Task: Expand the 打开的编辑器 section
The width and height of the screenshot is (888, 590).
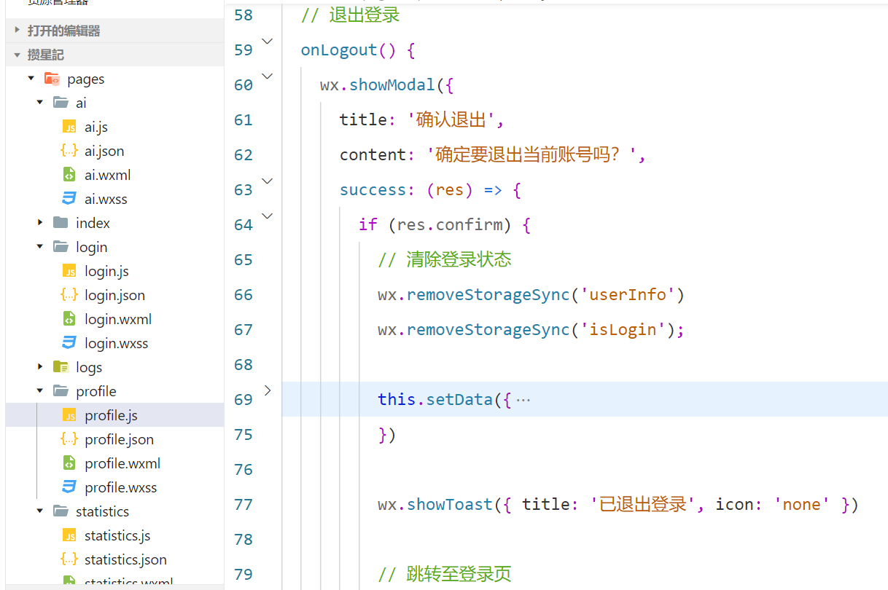Action: [17, 31]
